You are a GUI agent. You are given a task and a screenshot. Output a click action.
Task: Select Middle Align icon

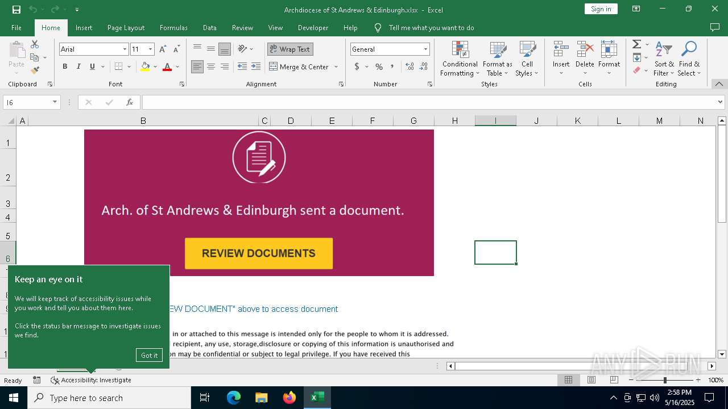(211, 49)
